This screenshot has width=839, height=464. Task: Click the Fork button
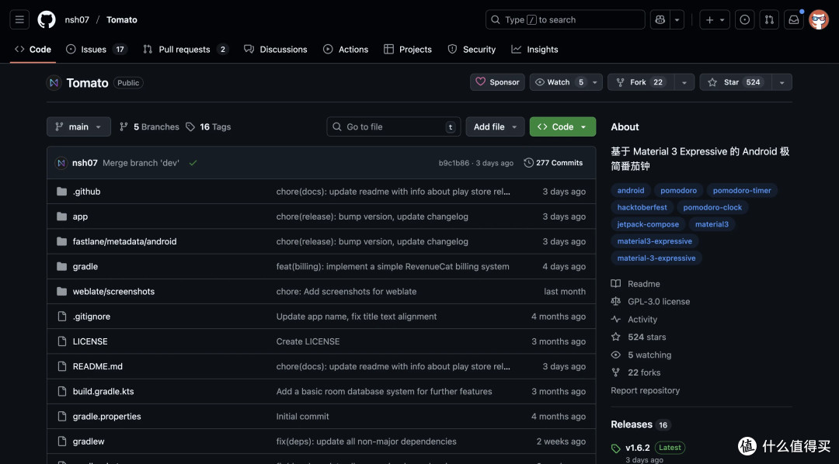tap(640, 82)
